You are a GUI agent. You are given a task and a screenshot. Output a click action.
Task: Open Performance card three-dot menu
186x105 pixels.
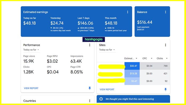pyautogui.click(x=90, y=45)
